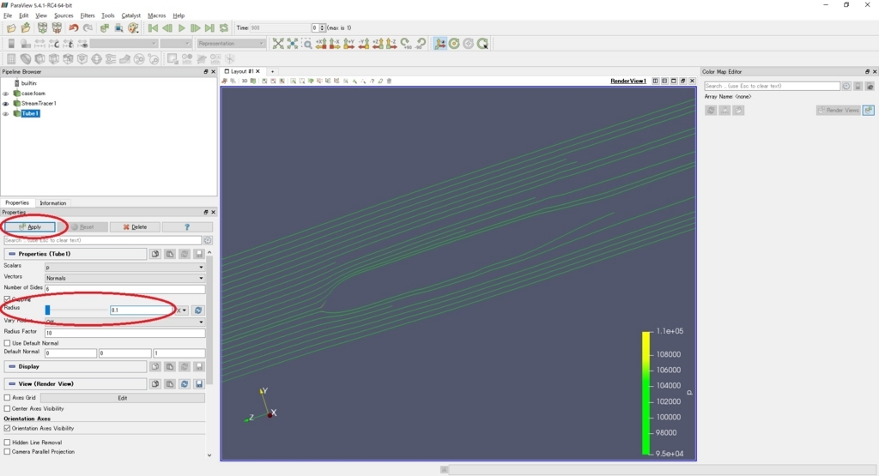Play the animation
Viewport: 879px width, 476px height.
pyautogui.click(x=181, y=28)
